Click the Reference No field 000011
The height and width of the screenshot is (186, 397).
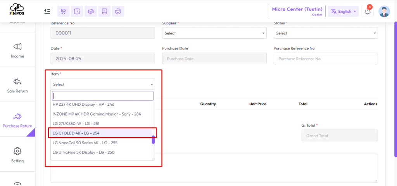(x=103, y=33)
